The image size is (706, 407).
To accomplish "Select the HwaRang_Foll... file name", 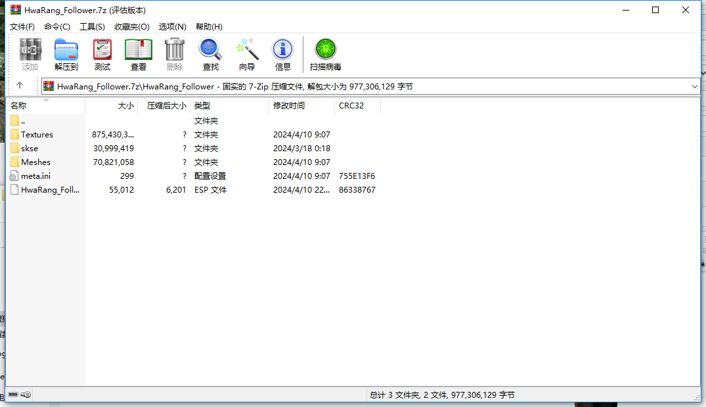I will (50, 190).
